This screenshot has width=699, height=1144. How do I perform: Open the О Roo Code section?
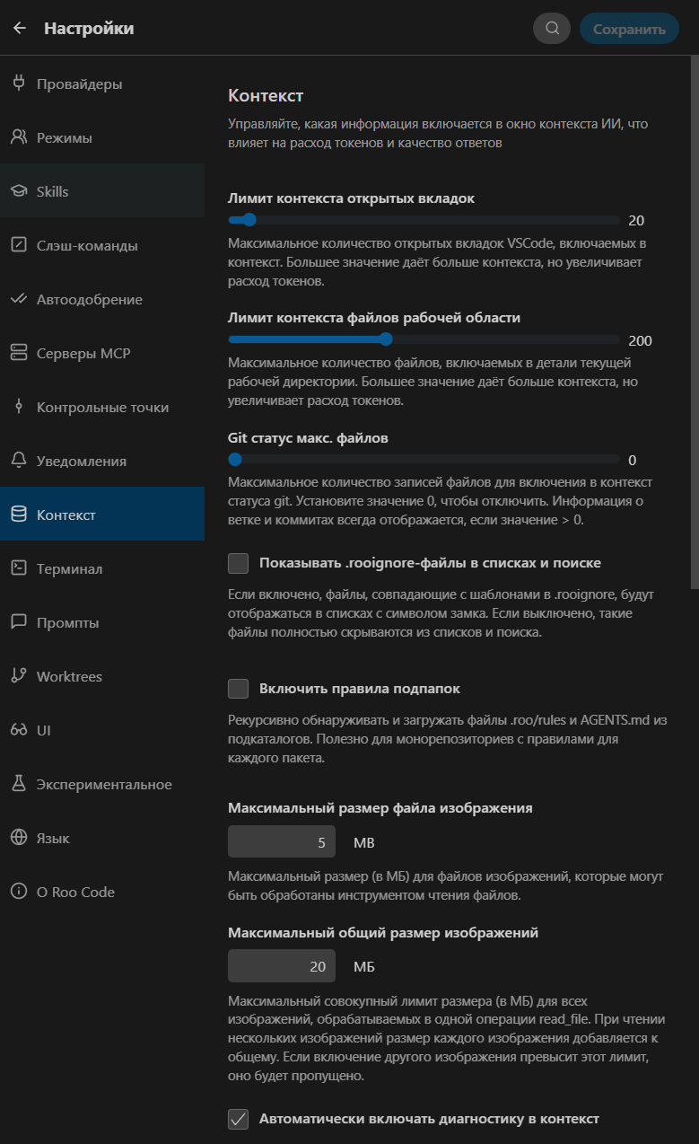pos(102,892)
